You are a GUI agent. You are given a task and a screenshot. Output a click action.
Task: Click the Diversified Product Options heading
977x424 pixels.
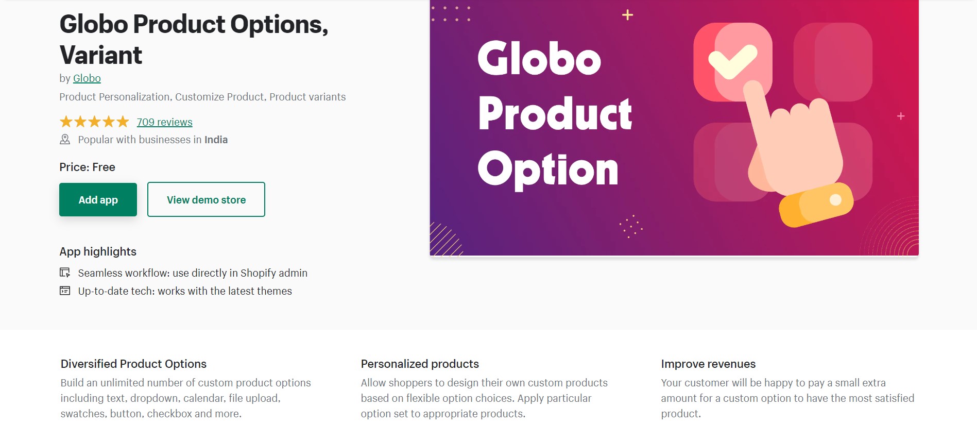(133, 364)
